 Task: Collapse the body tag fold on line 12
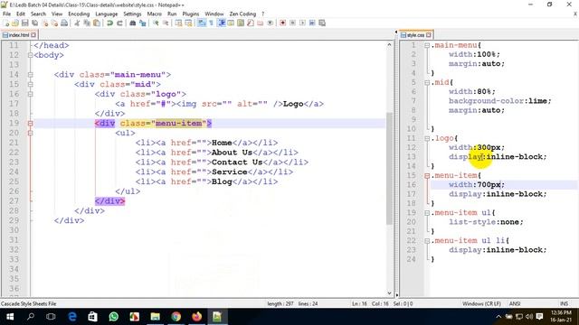tap(30, 55)
